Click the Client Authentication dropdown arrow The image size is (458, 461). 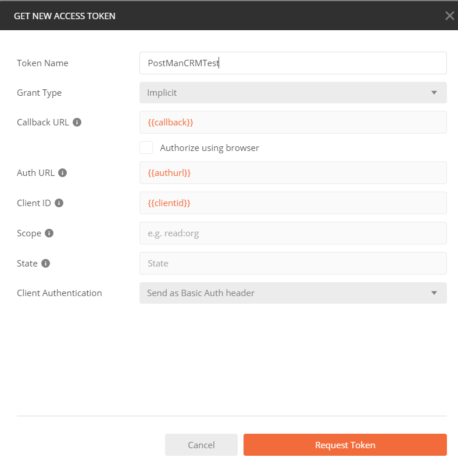[434, 293]
